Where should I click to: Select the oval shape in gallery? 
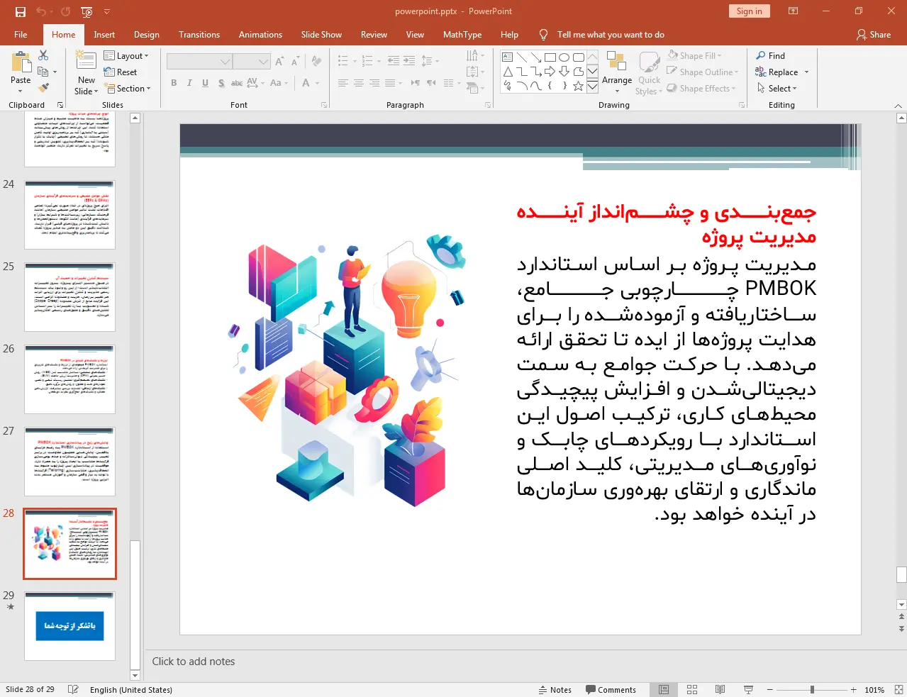pos(564,57)
